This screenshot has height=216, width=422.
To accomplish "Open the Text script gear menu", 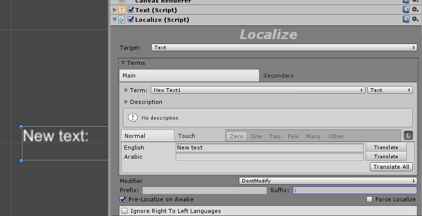I will click(415, 10).
